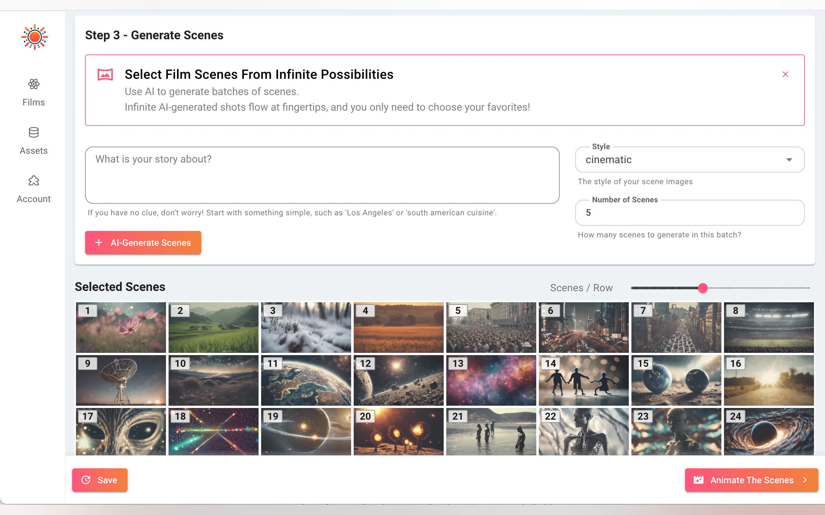
Task: Open the Assets database icon
Action: tap(34, 133)
